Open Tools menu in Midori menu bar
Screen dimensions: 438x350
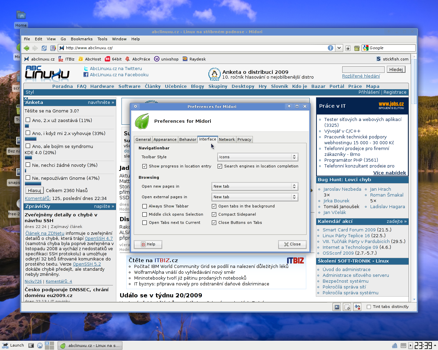[102, 39]
